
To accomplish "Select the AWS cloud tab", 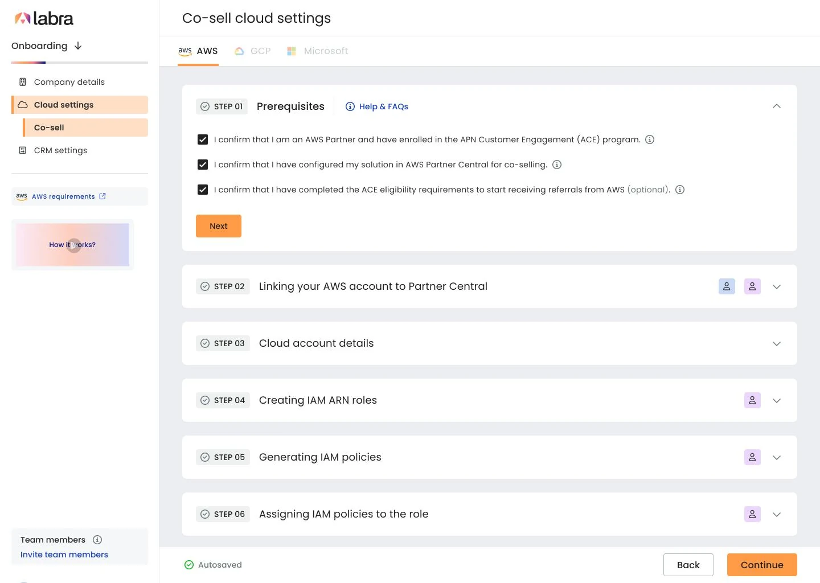I will (x=198, y=51).
